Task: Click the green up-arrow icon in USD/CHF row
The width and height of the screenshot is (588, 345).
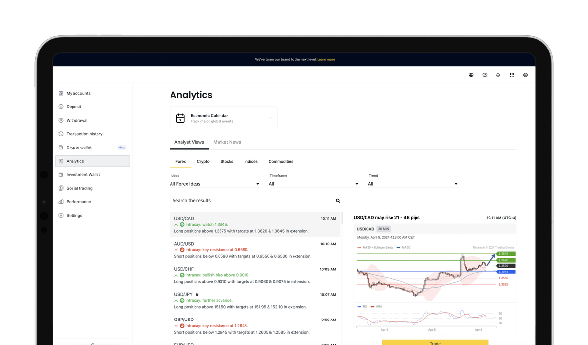Action: coord(182,275)
